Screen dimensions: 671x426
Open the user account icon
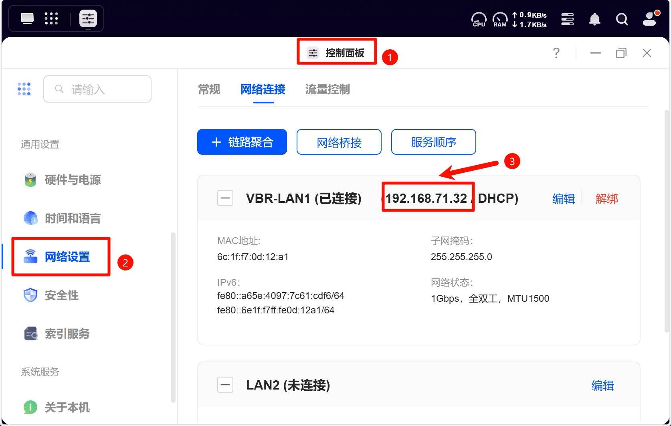click(x=650, y=18)
